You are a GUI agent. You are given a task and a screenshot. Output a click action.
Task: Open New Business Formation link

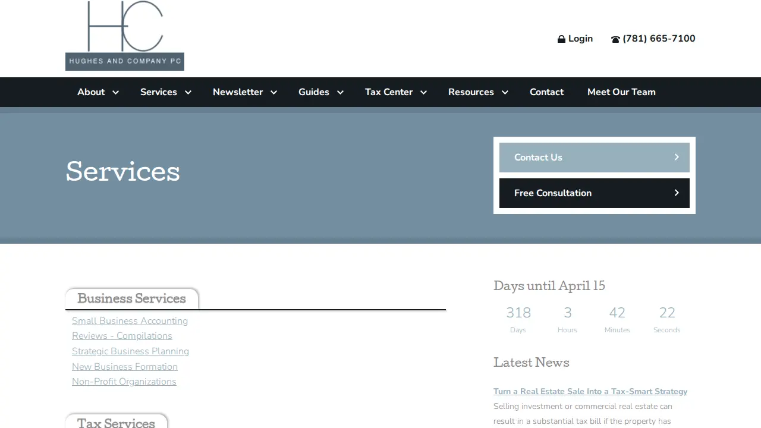(x=125, y=367)
